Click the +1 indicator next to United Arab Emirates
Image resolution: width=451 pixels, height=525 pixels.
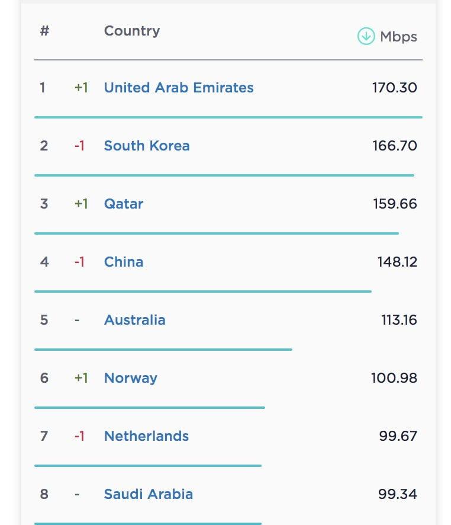coord(80,88)
